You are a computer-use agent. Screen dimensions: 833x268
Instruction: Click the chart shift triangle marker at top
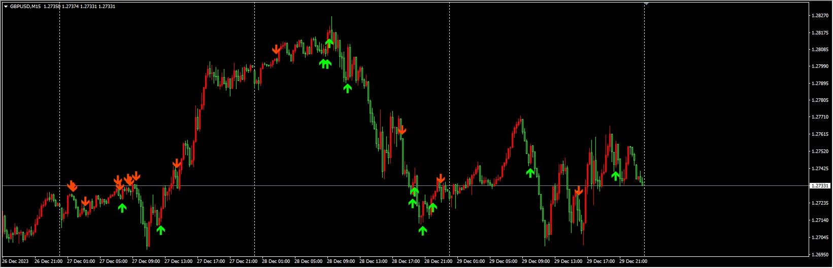pyautogui.click(x=646, y=4)
